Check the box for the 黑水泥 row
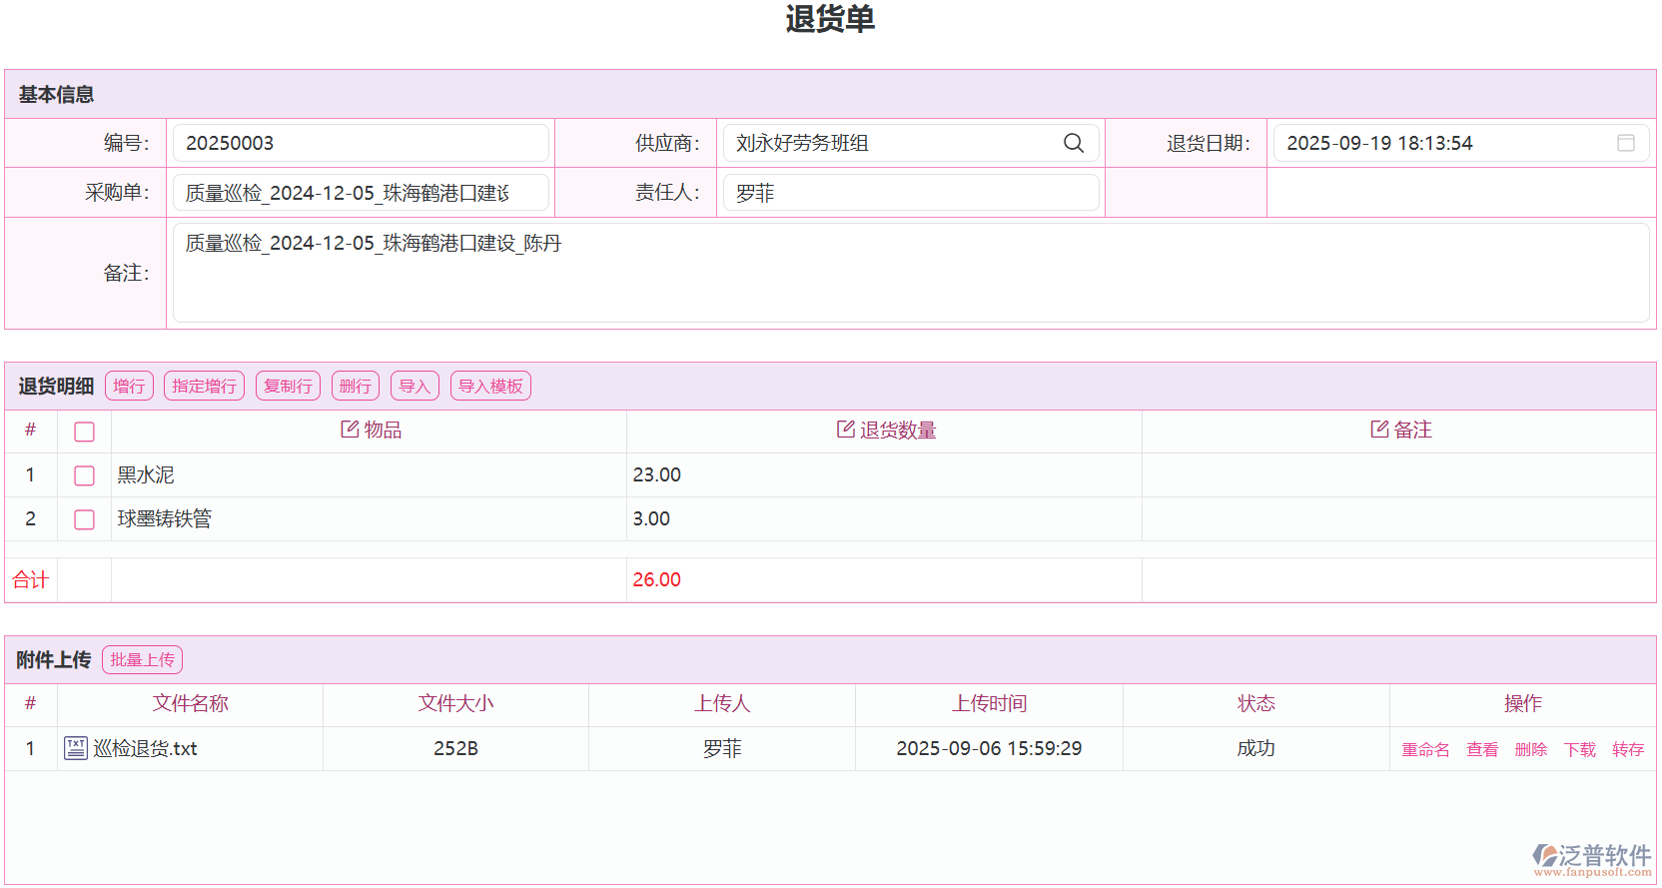 pyautogui.click(x=84, y=475)
